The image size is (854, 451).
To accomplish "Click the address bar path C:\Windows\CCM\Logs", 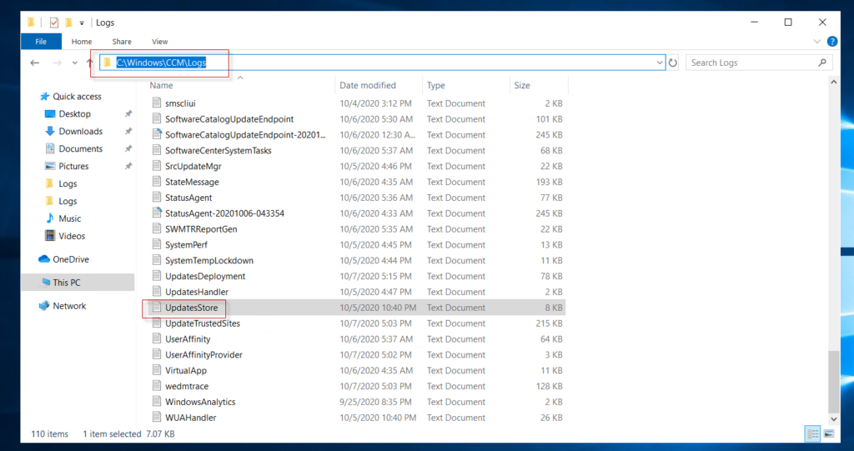I will coord(161,63).
